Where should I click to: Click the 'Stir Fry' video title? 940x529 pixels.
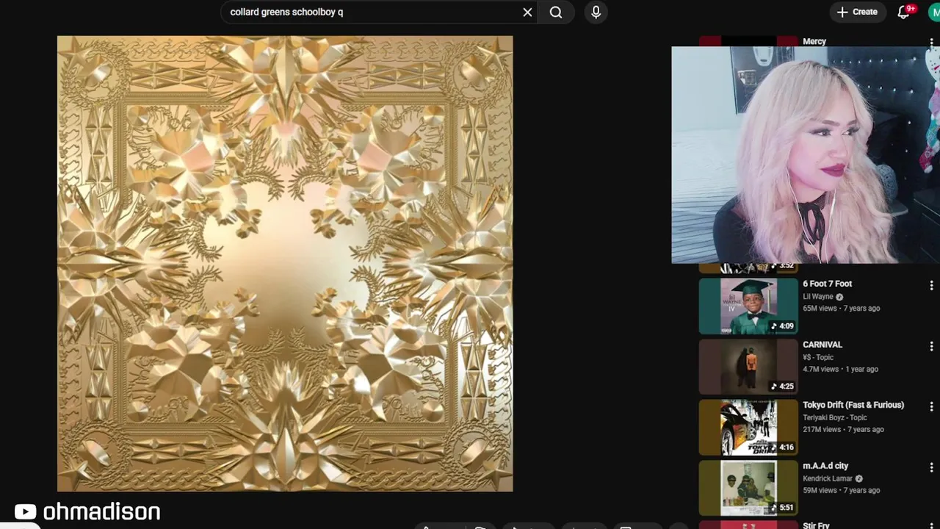[816, 525]
